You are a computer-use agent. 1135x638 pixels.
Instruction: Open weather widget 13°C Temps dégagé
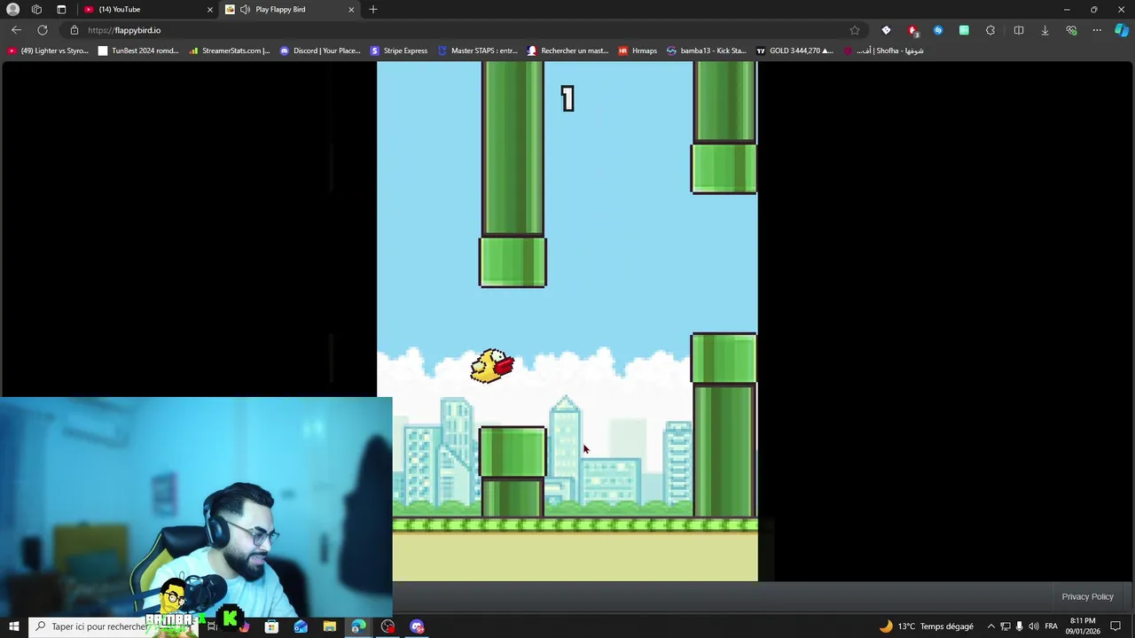pyautogui.click(x=926, y=626)
